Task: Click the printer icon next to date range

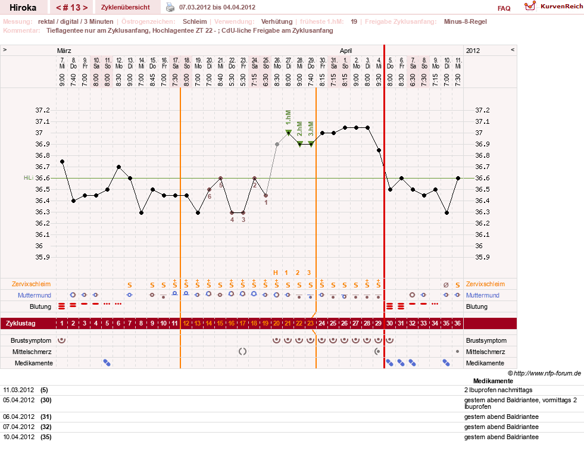Action: pyautogui.click(x=170, y=7)
